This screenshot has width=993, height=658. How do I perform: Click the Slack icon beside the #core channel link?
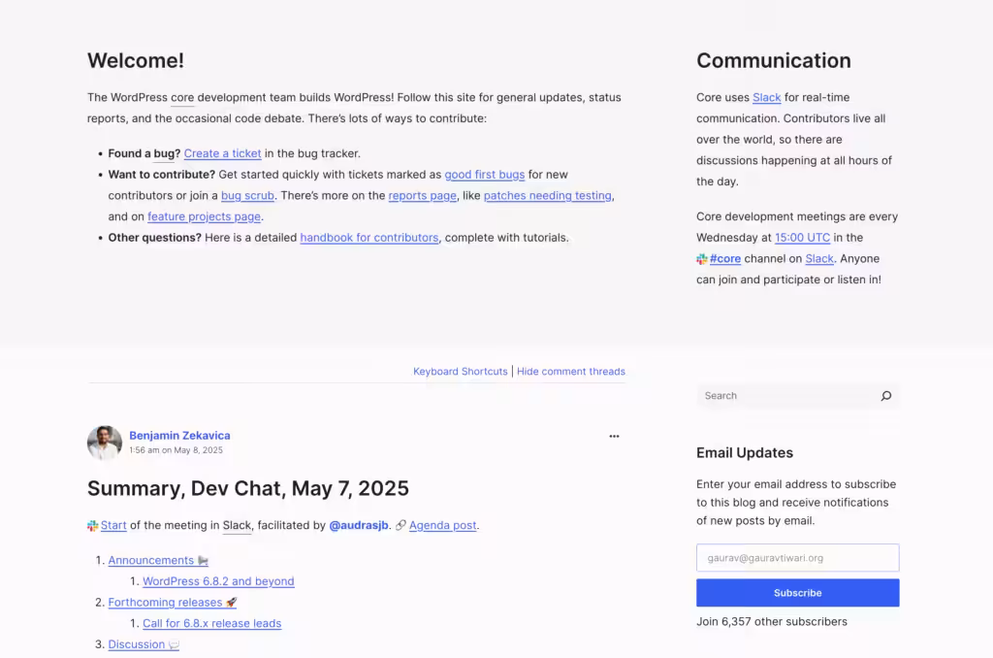tap(701, 258)
